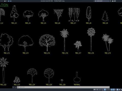Viewport: 122px width, 91px height.
Task: Click the green underlined heading ending in TION
Action: 4,5
